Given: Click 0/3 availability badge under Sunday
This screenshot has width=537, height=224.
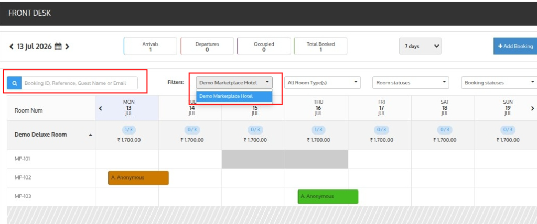Looking at the screenshot, I should click(508, 130).
